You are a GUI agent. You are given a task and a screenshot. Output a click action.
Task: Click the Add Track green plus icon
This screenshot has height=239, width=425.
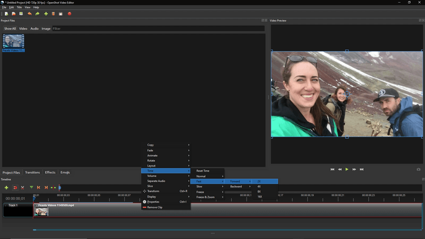click(x=6, y=187)
